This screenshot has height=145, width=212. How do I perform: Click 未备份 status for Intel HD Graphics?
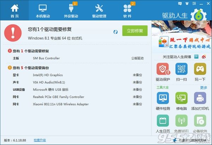[137, 75]
